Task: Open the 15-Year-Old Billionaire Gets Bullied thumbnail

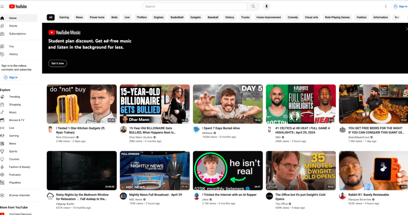Action: click(x=155, y=104)
